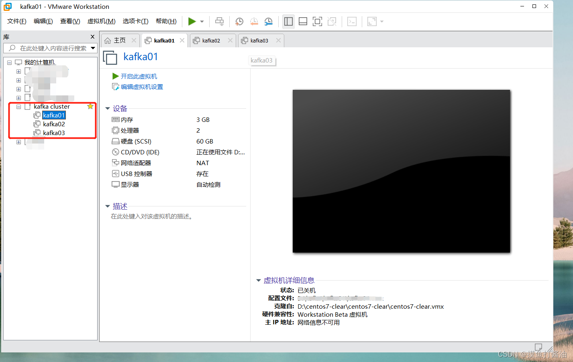Screen dimensions: 573x362
Task: Click the VMware Workstation title bar logo
Action: click(8, 6)
